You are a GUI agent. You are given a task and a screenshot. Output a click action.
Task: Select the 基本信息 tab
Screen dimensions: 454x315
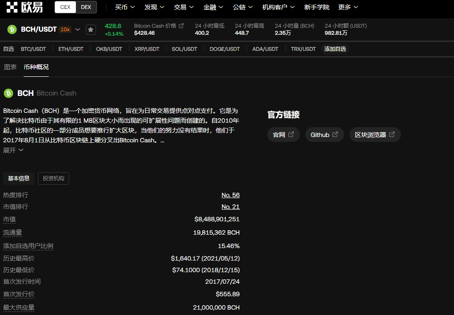point(19,178)
